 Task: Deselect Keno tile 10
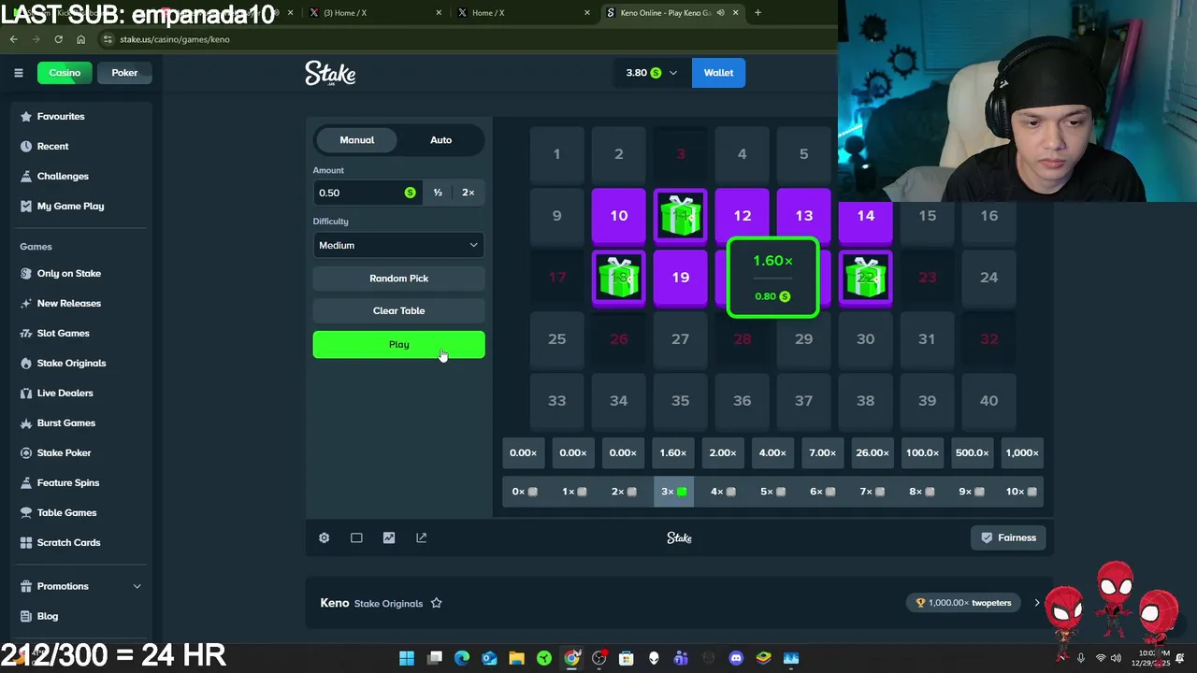pyautogui.click(x=619, y=216)
